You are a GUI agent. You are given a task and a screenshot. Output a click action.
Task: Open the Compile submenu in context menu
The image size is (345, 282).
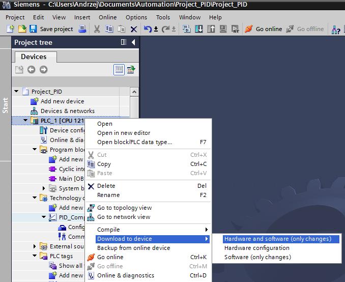(x=153, y=230)
